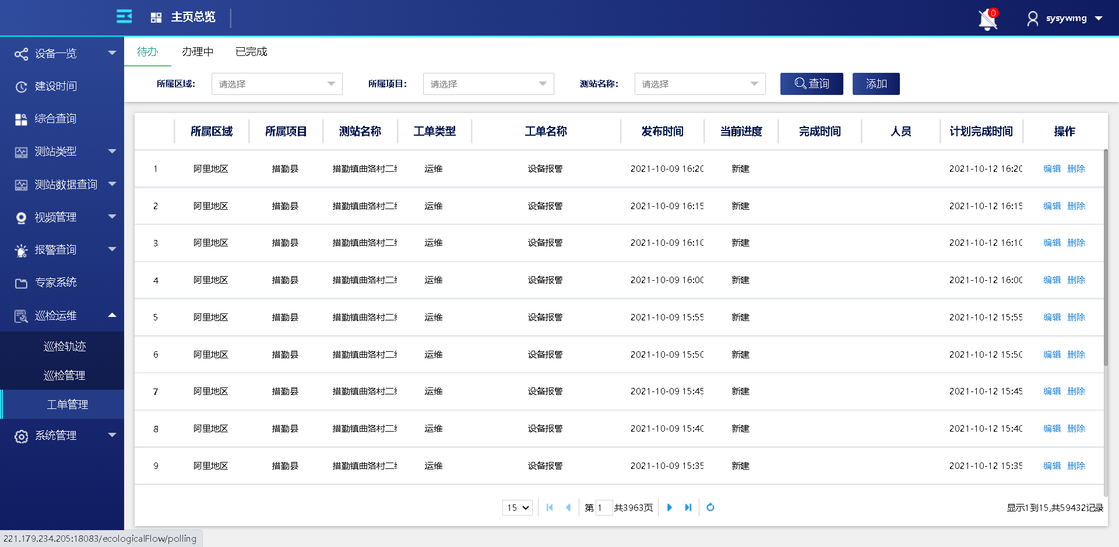The width and height of the screenshot is (1119, 547).
Task: Expand the 测站数据查询 menu arrow
Action: coord(112,183)
